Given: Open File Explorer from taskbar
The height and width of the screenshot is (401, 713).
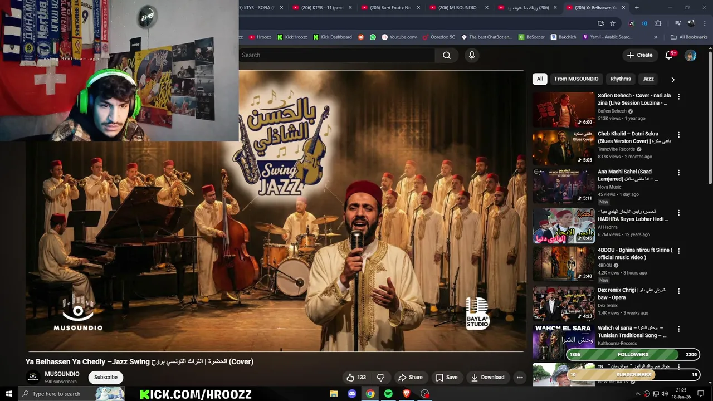Looking at the screenshot, I should [334, 394].
